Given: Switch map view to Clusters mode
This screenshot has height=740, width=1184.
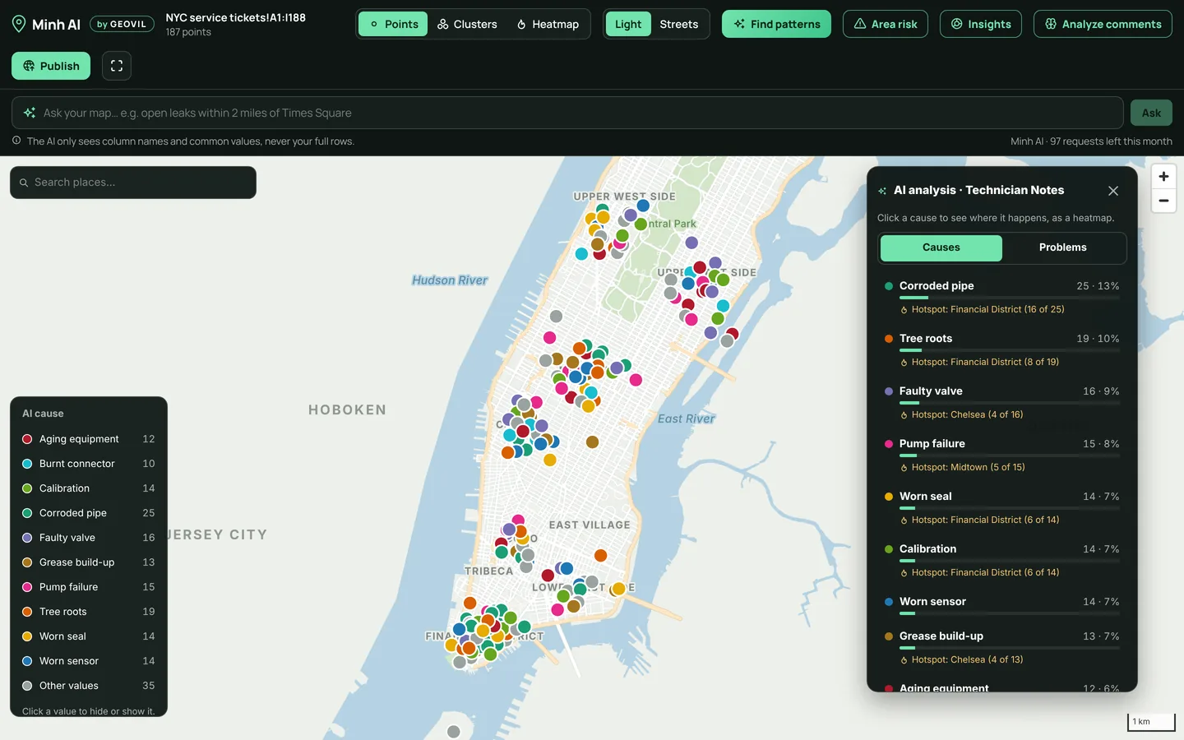Looking at the screenshot, I should point(467,24).
